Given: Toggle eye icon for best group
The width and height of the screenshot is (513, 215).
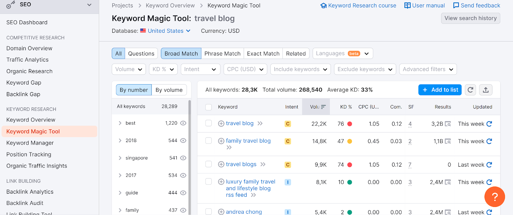Looking at the screenshot, I should (x=183, y=123).
